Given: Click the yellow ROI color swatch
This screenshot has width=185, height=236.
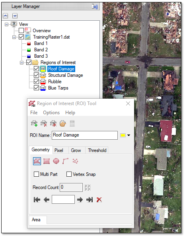Looking at the screenshot, I should pyautogui.click(x=123, y=135).
